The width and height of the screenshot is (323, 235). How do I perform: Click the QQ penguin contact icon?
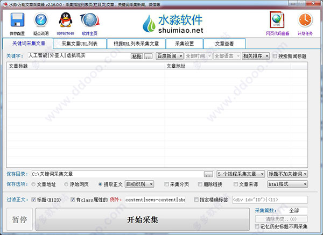[x=66, y=22]
